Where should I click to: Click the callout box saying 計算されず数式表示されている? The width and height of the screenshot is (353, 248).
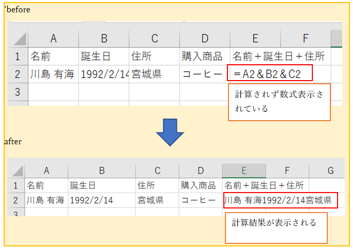pyautogui.click(x=279, y=102)
